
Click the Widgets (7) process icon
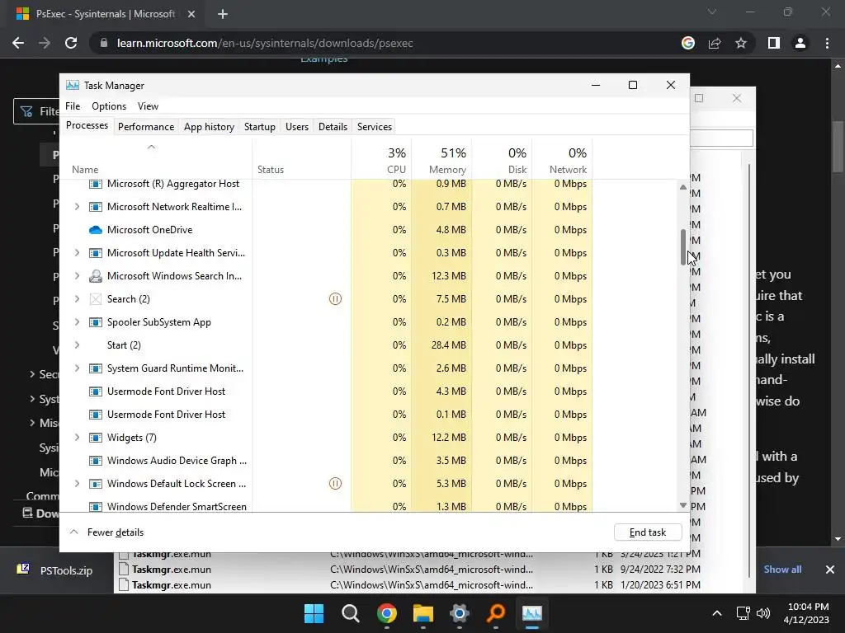[x=96, y=438]
